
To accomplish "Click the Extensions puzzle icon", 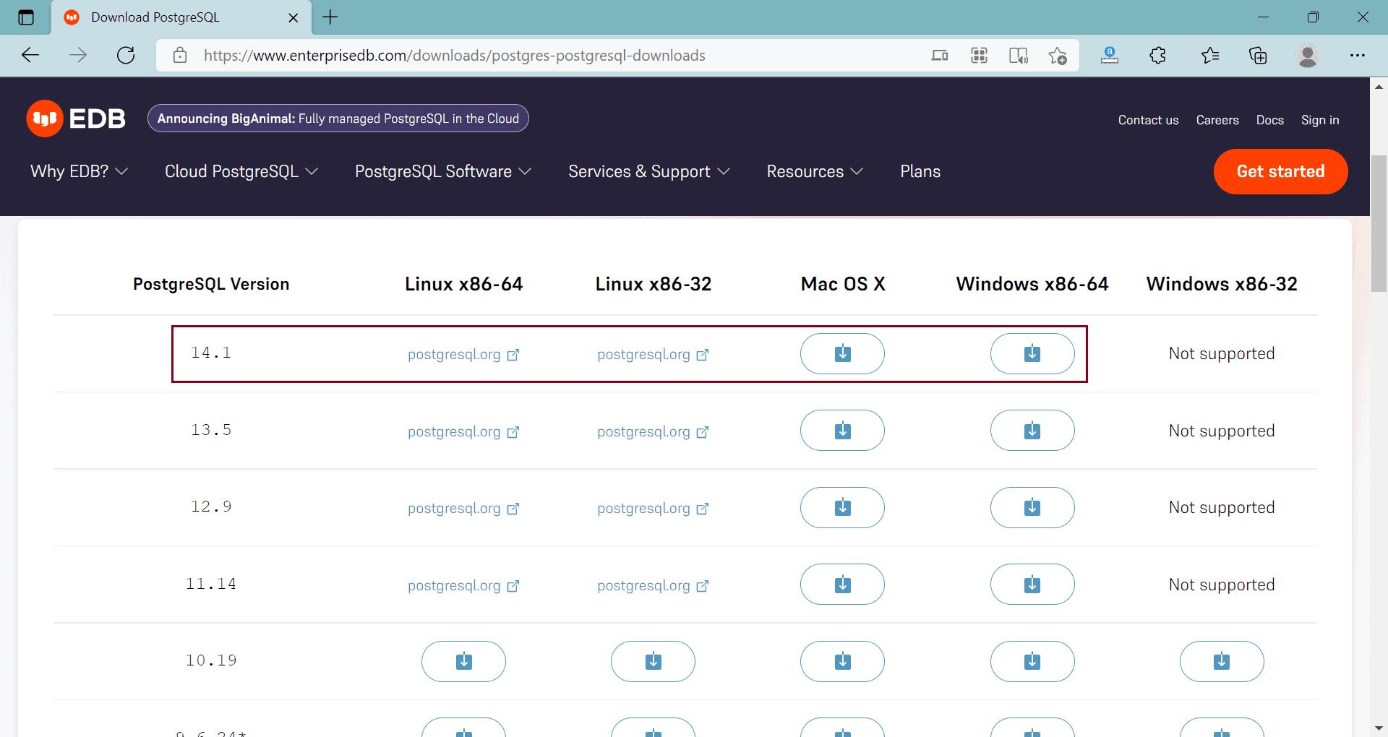I will tap(1157, 55).
